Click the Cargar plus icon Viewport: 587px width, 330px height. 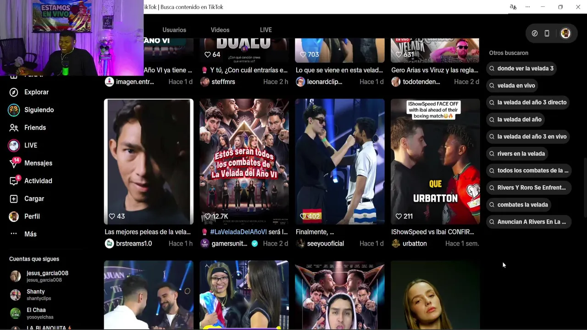(14, 198)
